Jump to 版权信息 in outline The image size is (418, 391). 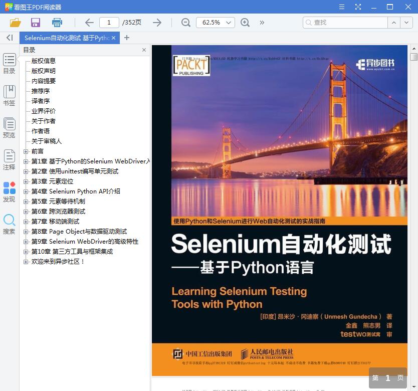pos(44,61)
